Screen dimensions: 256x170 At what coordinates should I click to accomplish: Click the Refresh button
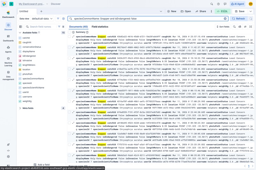[x=239, y=19]
